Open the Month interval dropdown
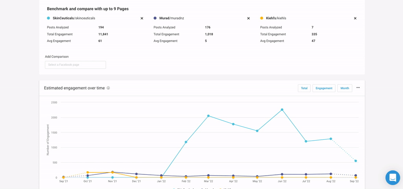 coord(344,88)
